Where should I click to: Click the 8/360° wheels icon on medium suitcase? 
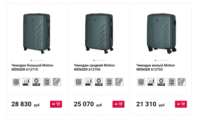coord(99,82)
